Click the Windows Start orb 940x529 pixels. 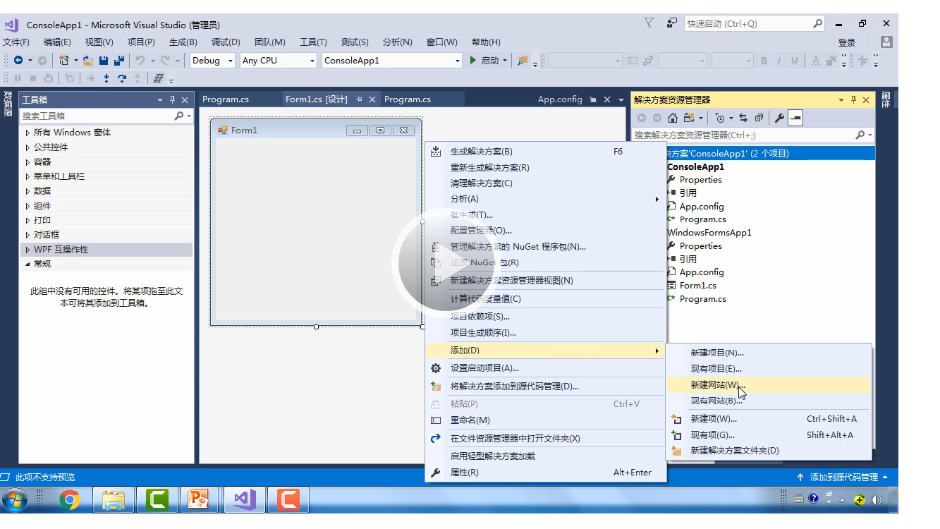coord(15,500)
